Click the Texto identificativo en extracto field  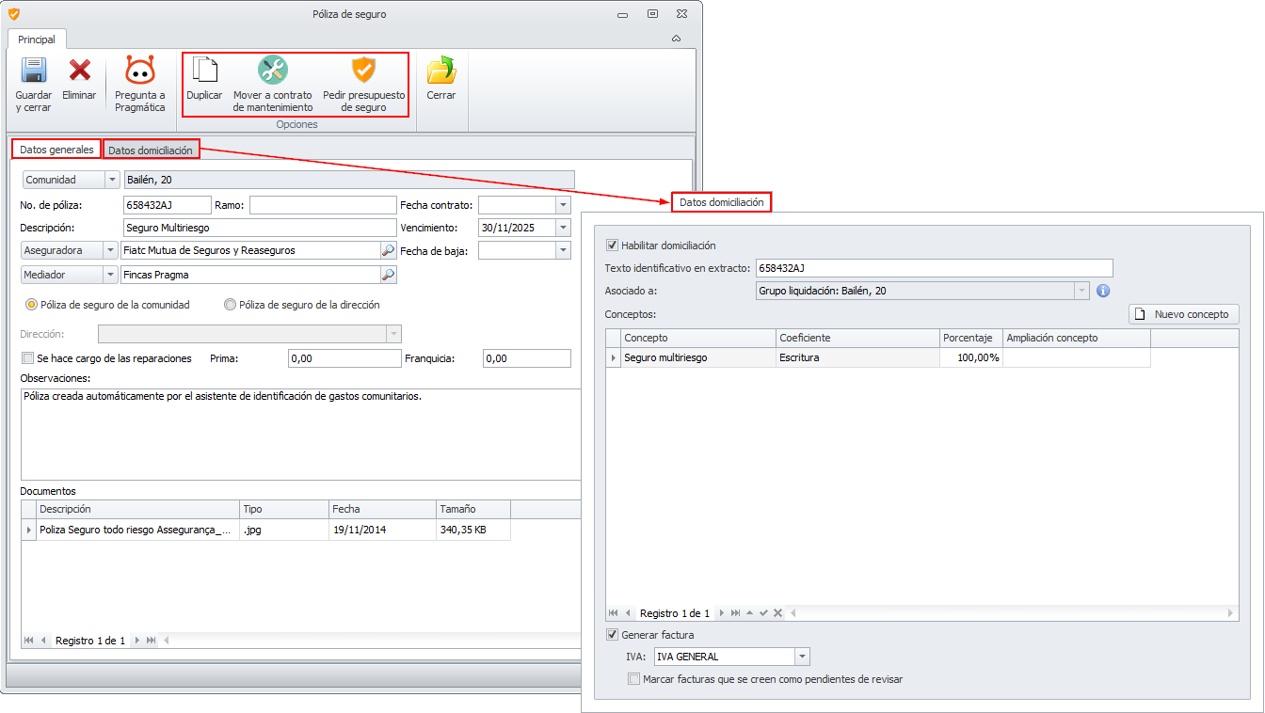click(x=934, y=268)
